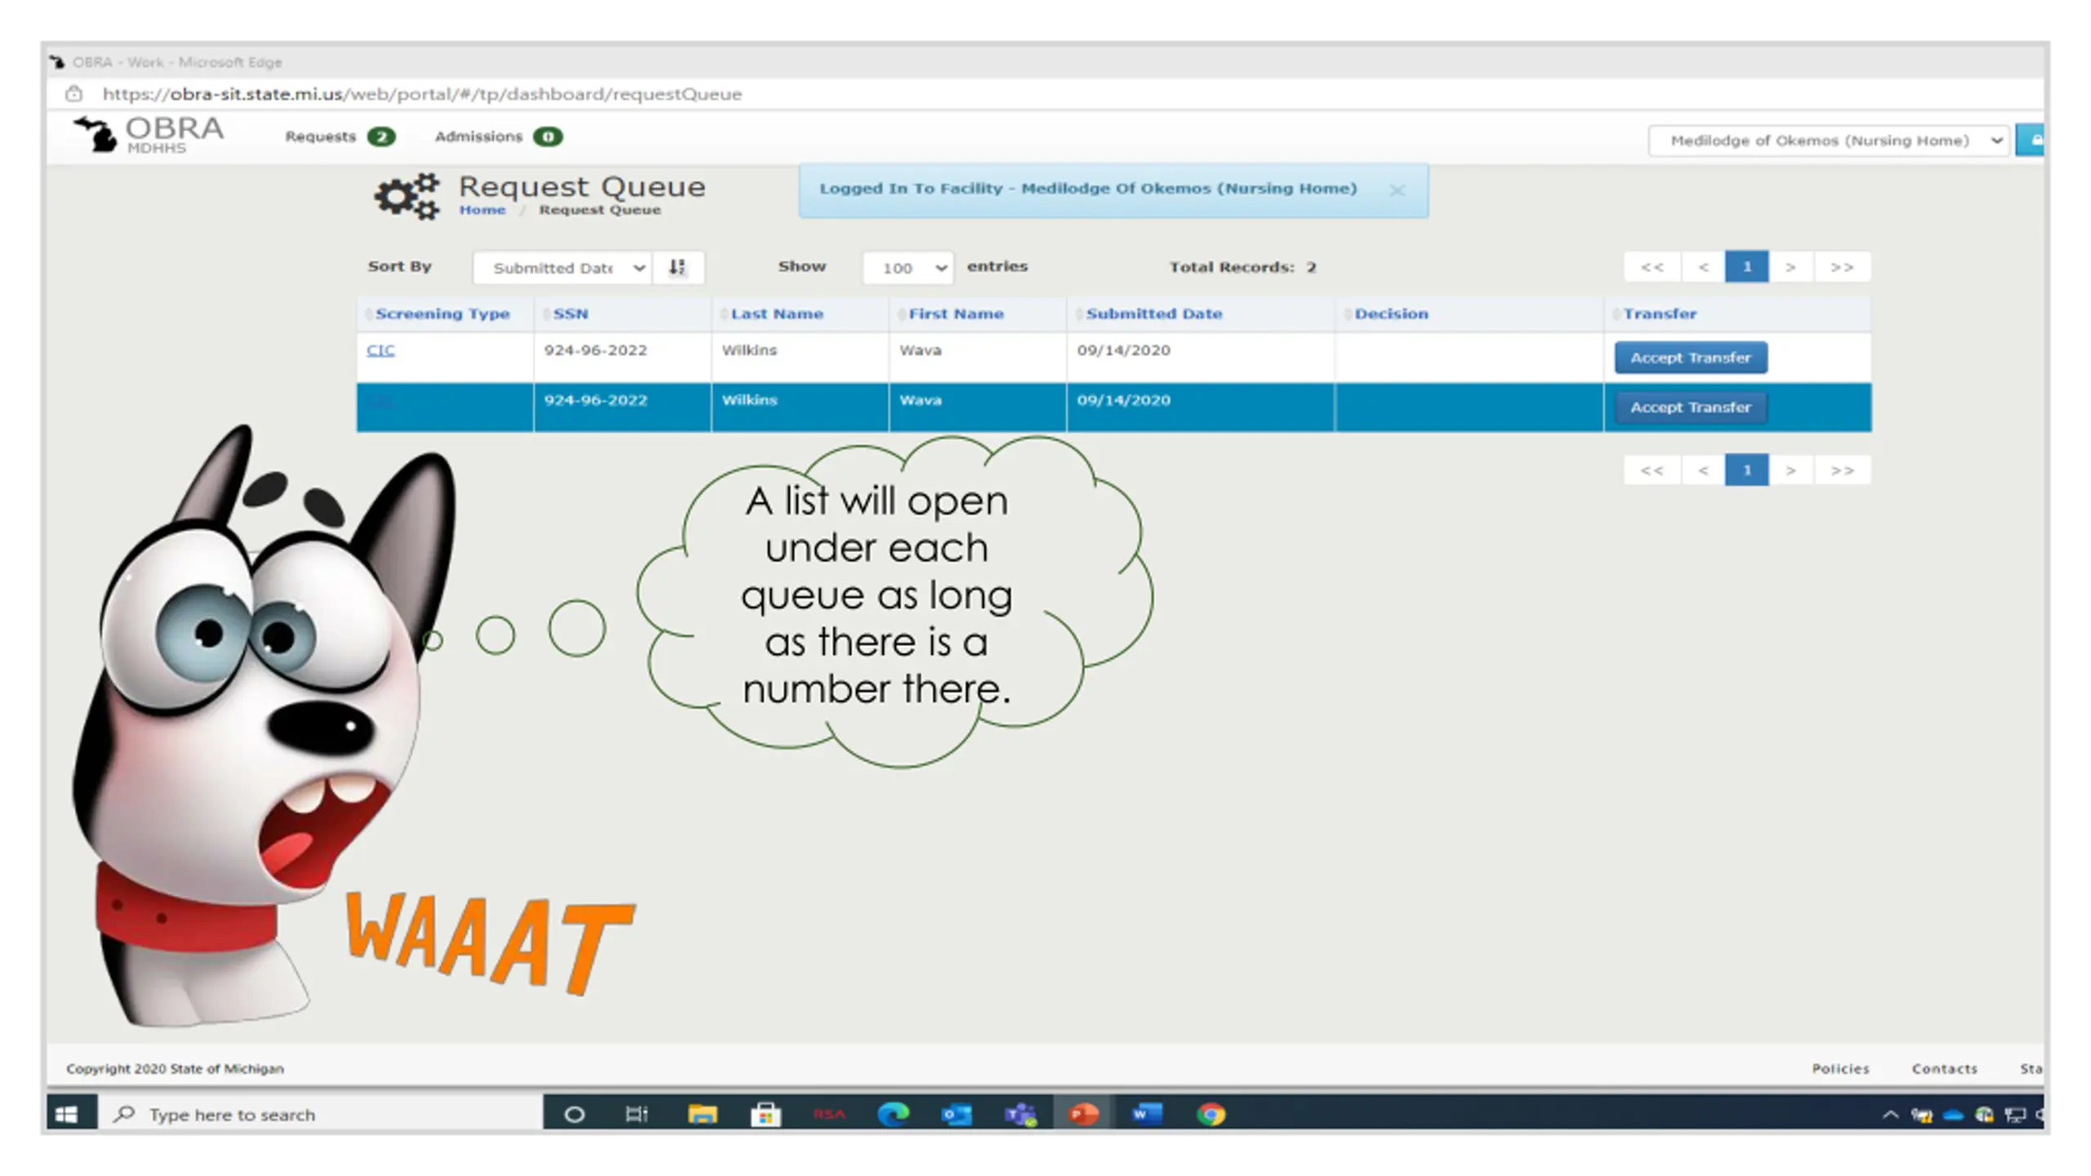The width and height of the screenshot is (2091, 1176).
Task: Expand the Medilodge of Okemos facility selector
Action: pyautogui.click(x=1828, y=140)
